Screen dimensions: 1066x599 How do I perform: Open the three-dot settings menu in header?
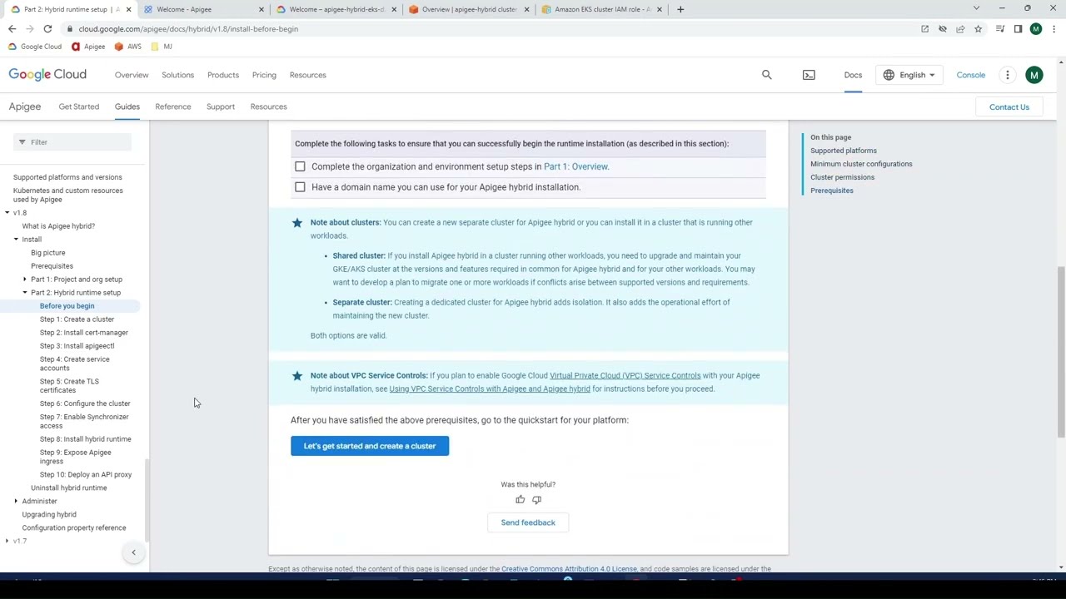pos(1007,75)
